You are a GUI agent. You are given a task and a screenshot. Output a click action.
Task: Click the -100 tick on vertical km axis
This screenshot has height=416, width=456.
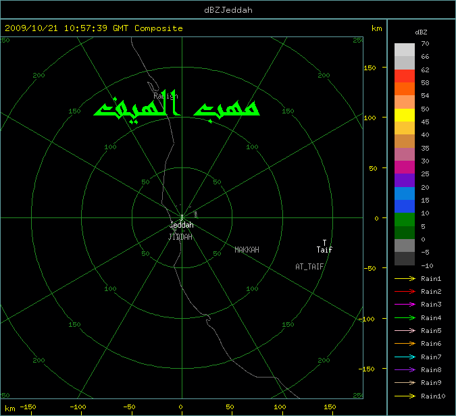pos(366,319)
